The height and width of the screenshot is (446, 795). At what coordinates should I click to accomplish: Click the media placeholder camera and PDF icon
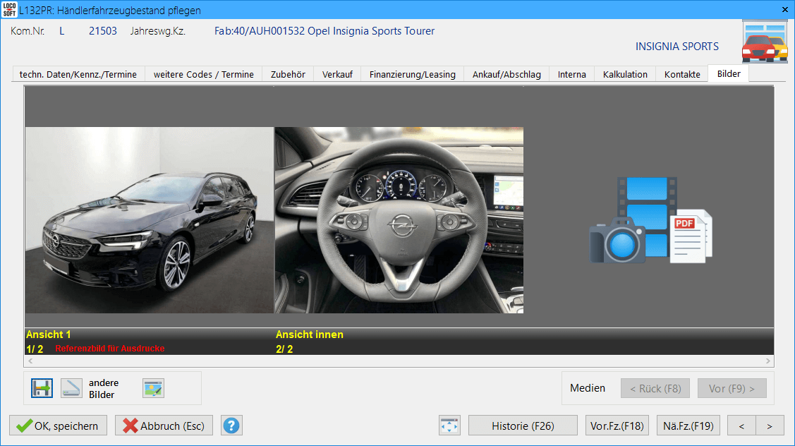(x=650, y=220)
